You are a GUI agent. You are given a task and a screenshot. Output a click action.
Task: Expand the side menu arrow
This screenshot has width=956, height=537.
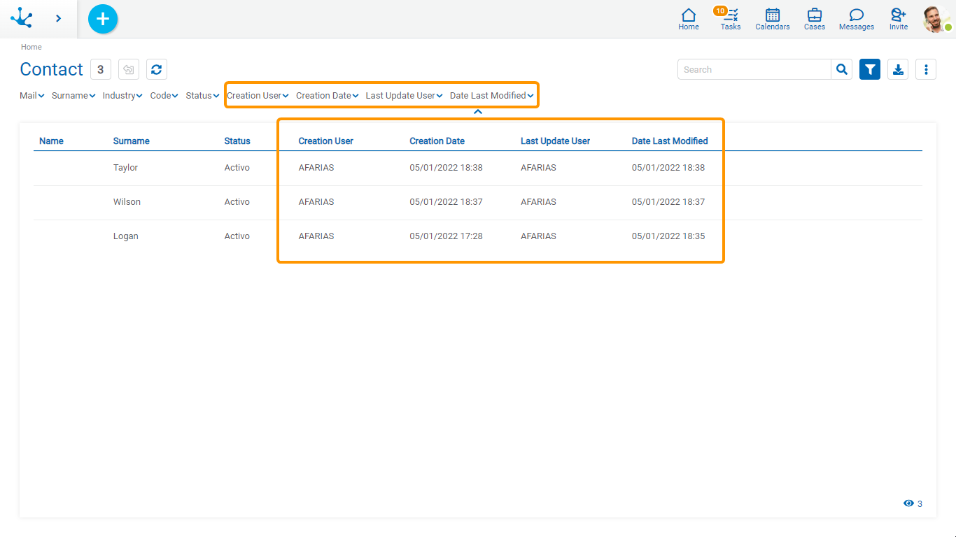[x=59, y=19]
